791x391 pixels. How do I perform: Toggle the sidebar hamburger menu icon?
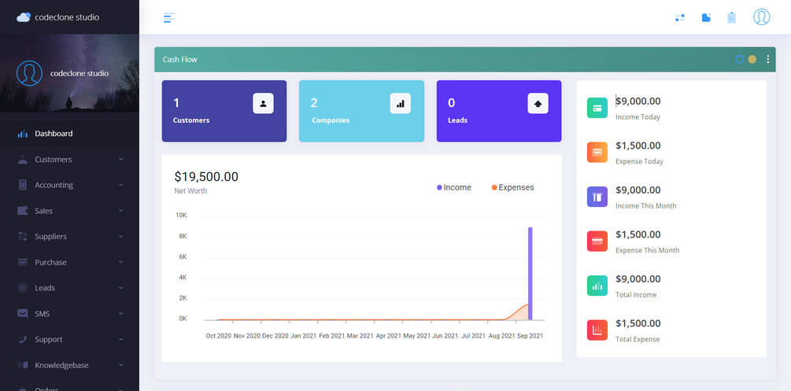pos(169,17)
